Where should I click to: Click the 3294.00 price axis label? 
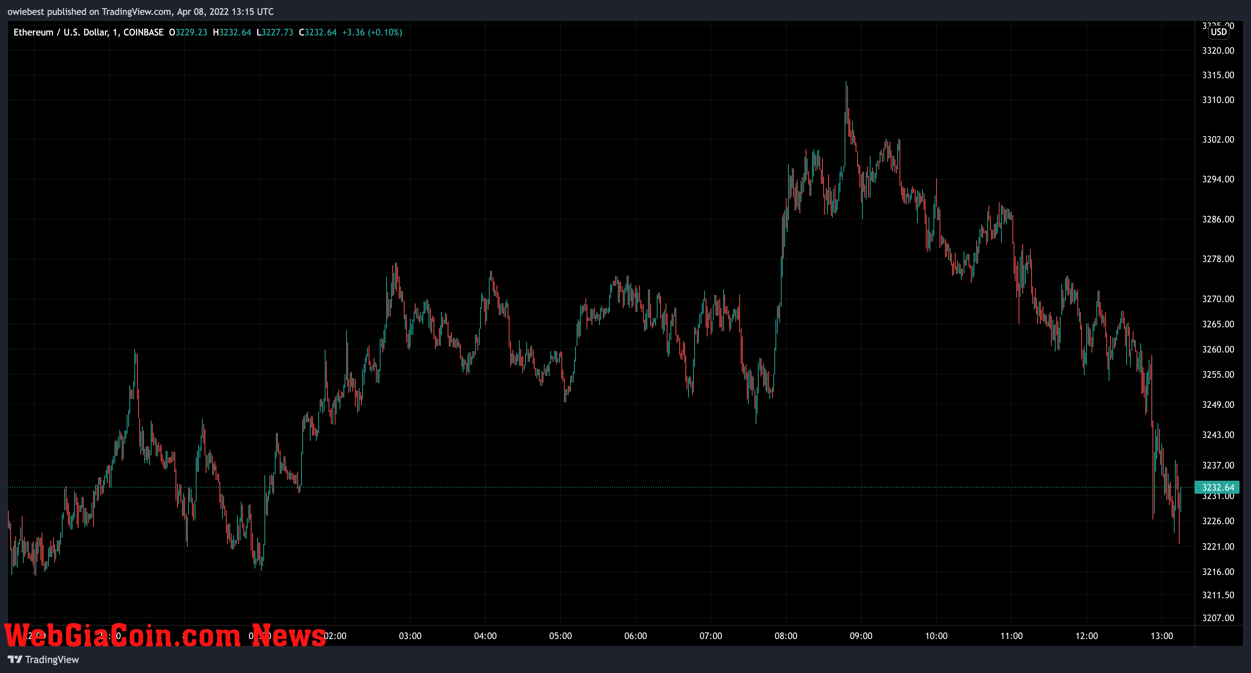1218,179
